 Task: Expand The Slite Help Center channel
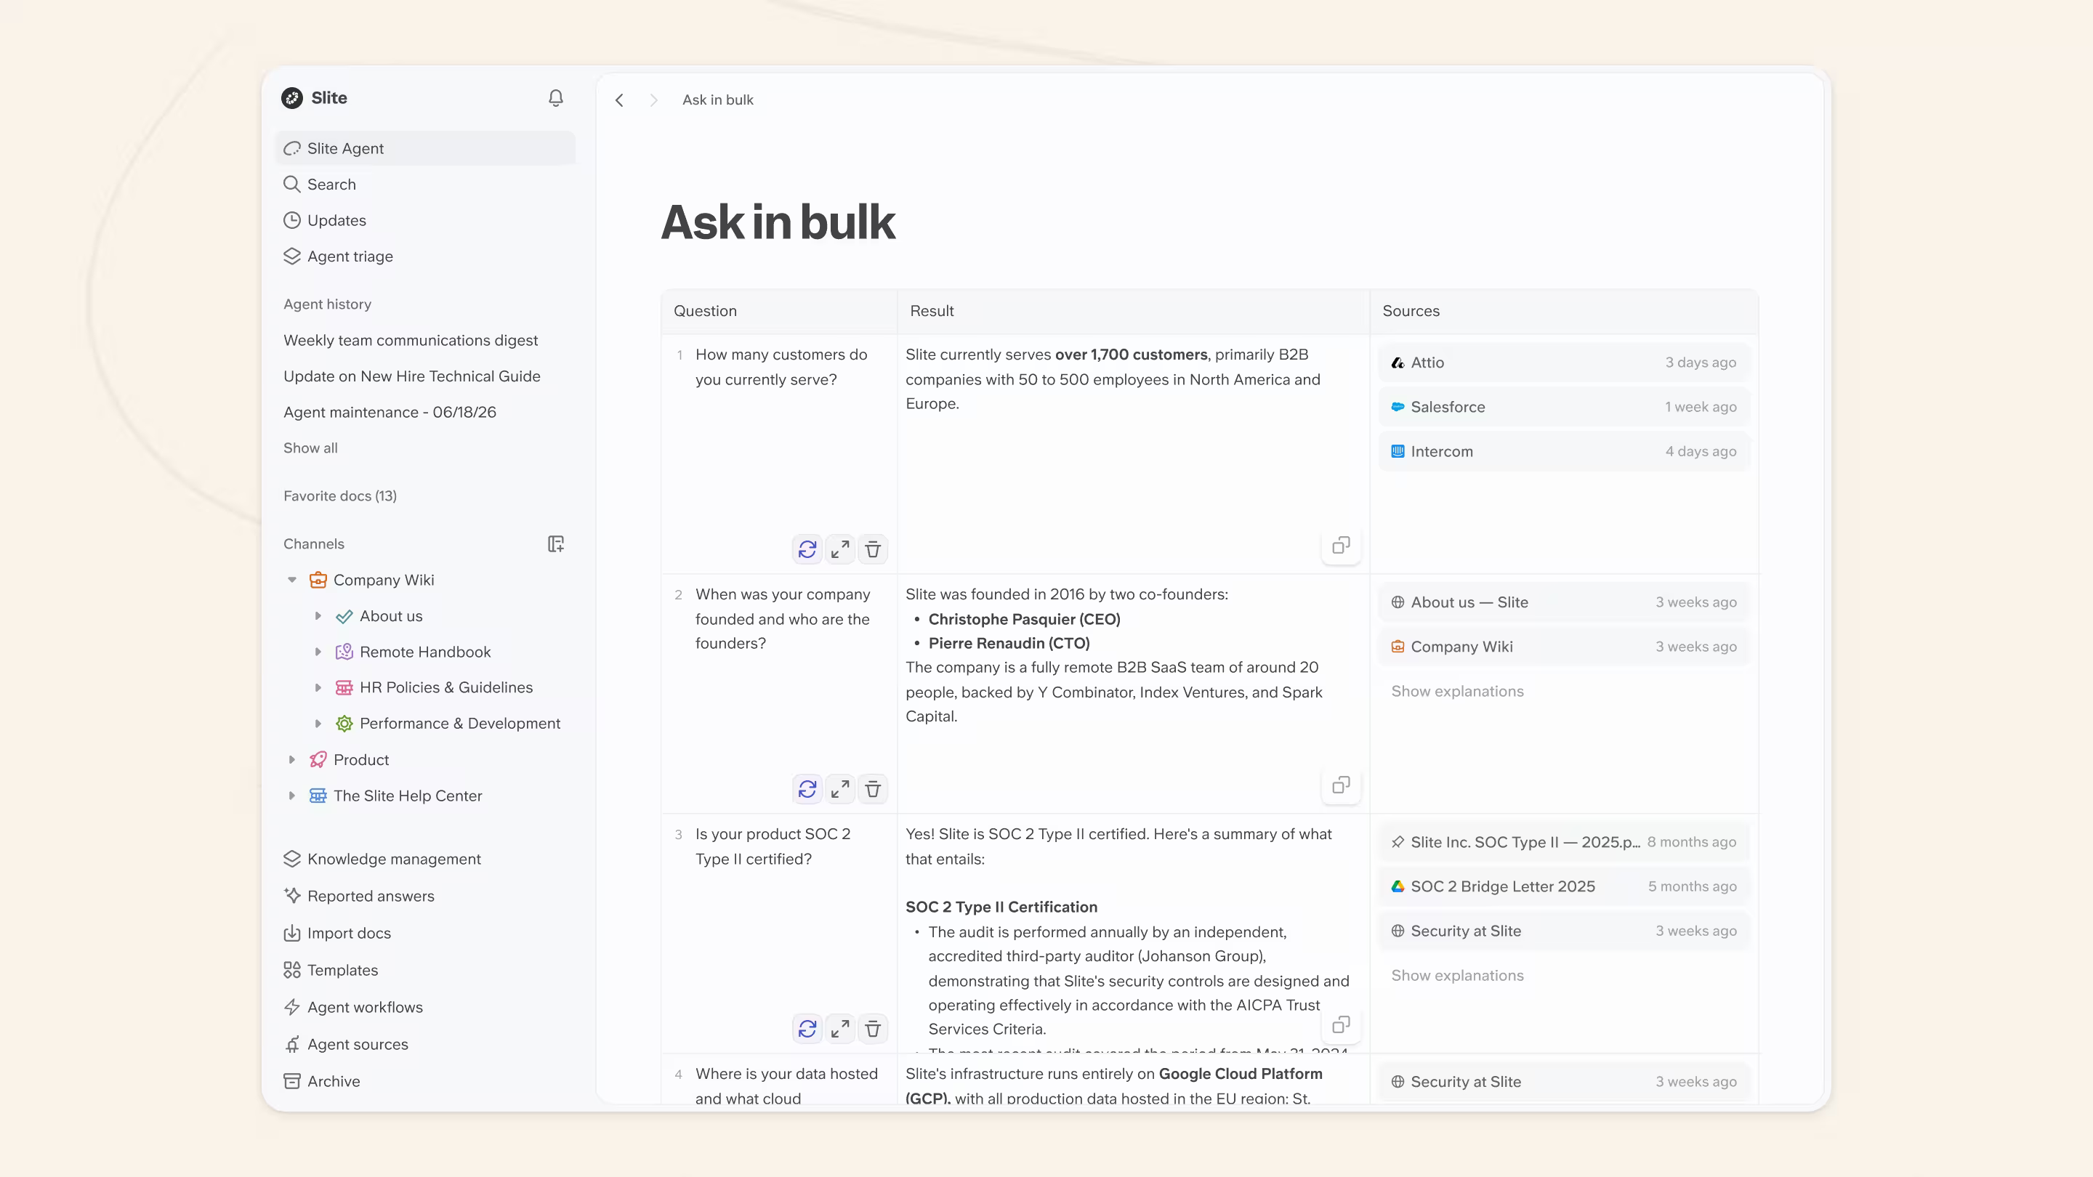(x=291, y=796)
